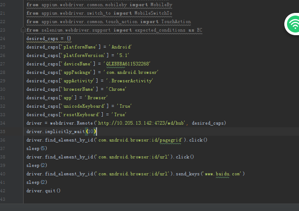Click 'resetKeyboard' key on line 33
Image resolution: width=299 pixels, height=211 pixels.
pyautogui.click(x=81, y=114)
